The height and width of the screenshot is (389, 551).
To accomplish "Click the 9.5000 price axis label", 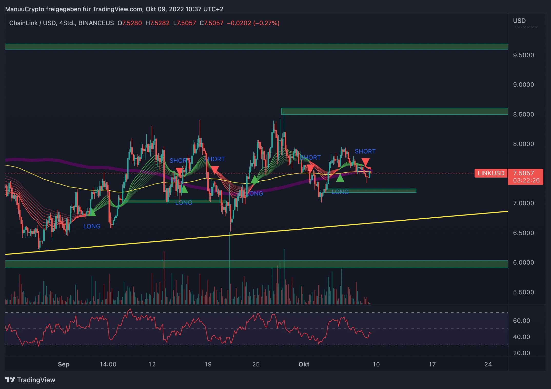I will tap(523, 55).
